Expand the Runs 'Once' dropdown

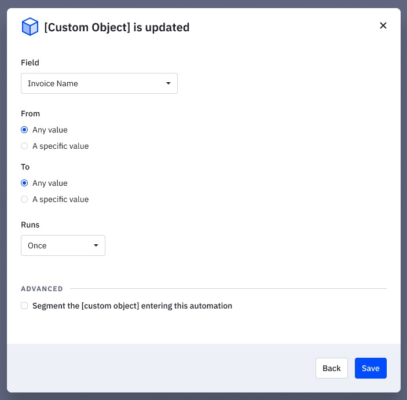point(58,245)
